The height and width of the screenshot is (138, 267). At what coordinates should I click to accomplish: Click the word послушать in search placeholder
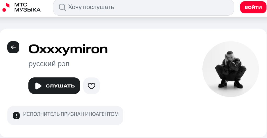(98, 7)
